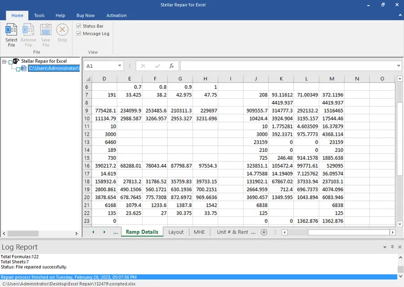Collapse the Stellar Repair for Excel tree node
This screenshot has height=287, width=404.
click(x=4, y=62)
